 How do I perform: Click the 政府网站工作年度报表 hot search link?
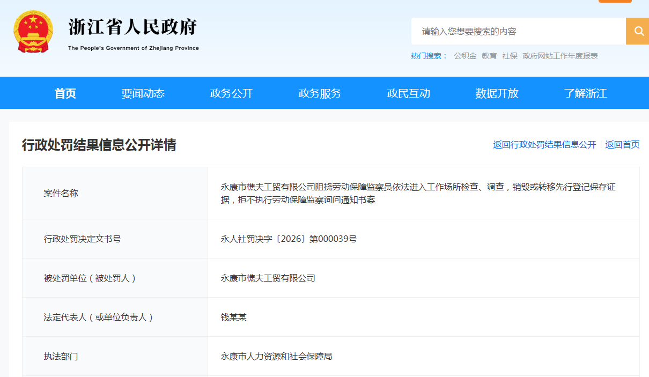click(x=560, y=56)
